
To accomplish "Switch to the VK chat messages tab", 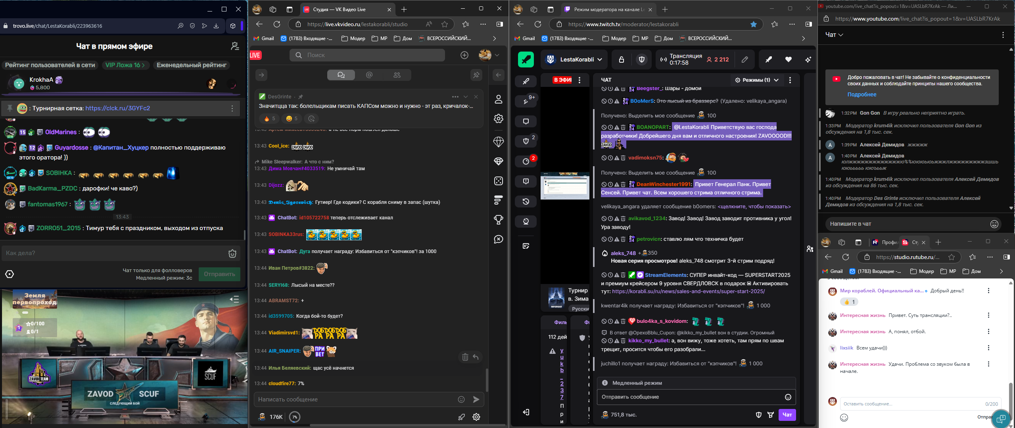I will tap(341, 75).
